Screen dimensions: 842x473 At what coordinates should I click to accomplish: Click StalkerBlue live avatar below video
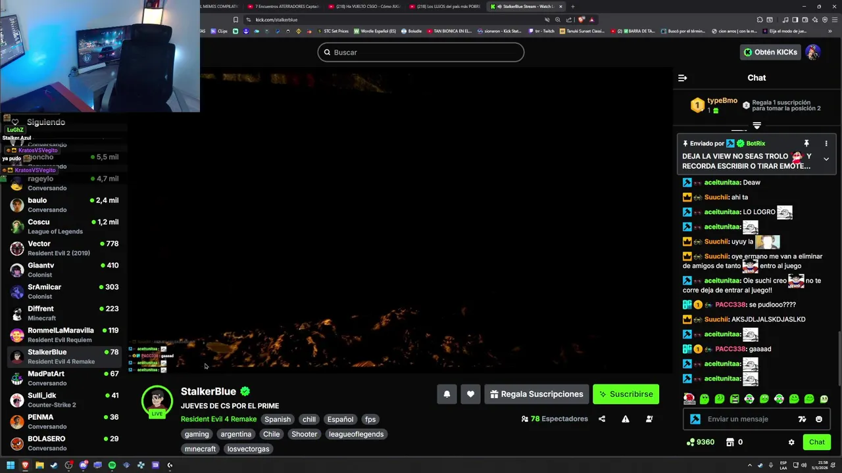pos(157,401)
